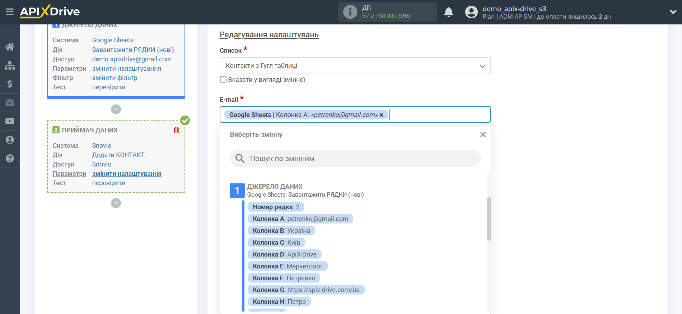Select variable Колонка F: Петренко
Viewport: 682px width, 314px height.
tap(284, 278)
